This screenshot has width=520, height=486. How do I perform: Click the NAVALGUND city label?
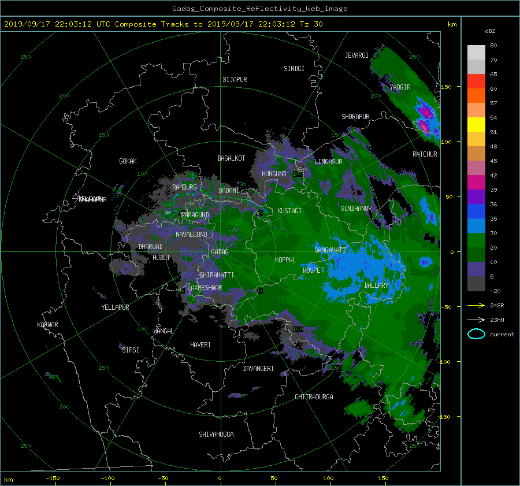(191, 235)
